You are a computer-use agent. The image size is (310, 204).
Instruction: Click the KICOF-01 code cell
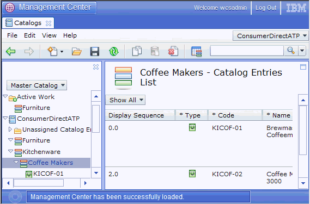point(227,128)
